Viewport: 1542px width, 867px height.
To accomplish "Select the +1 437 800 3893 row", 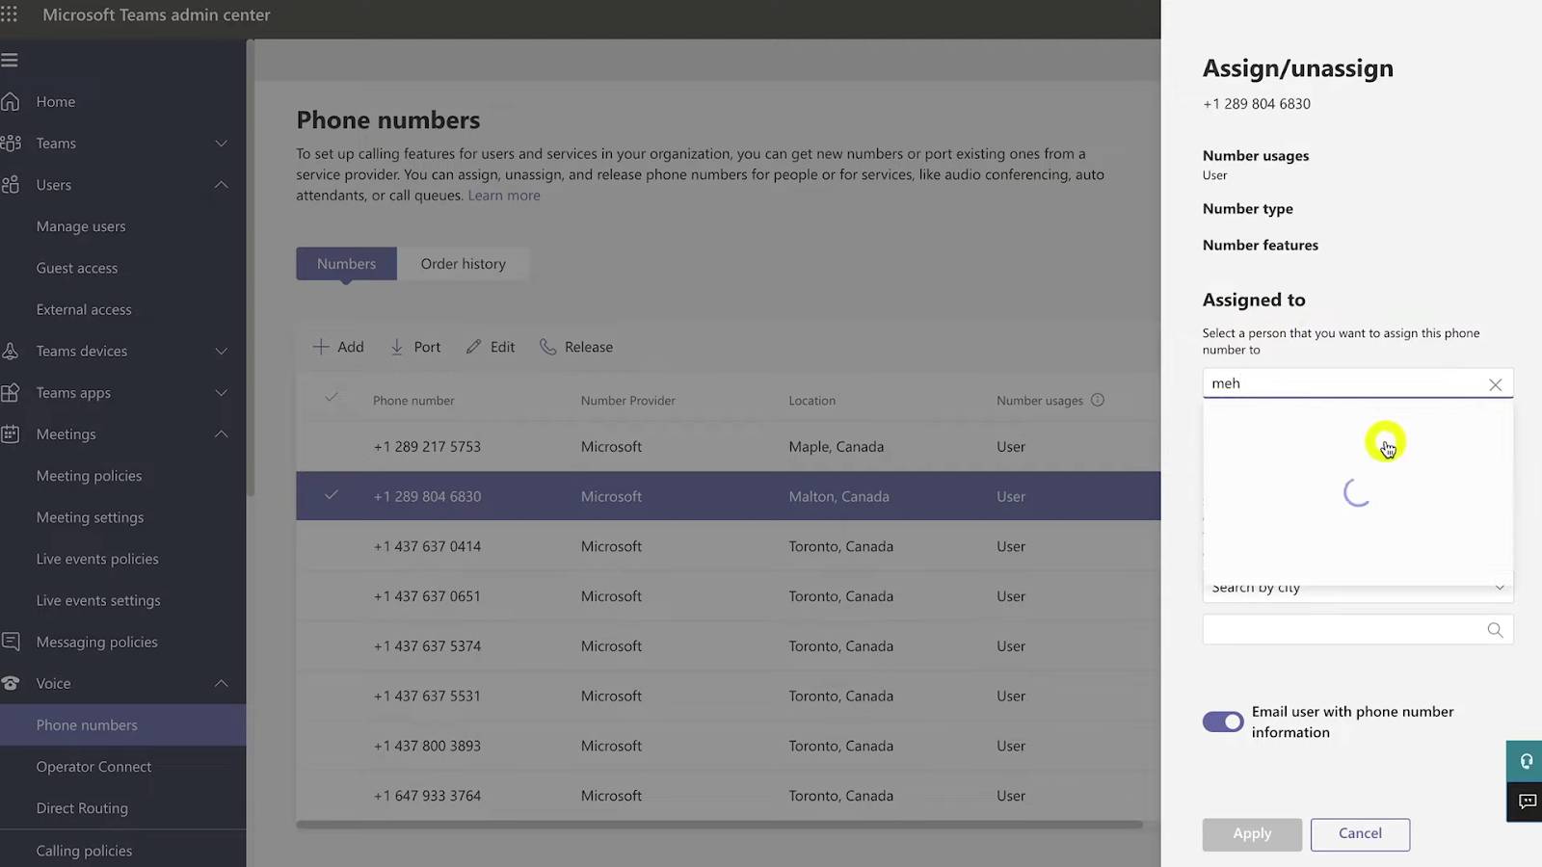I will (728, 746).
